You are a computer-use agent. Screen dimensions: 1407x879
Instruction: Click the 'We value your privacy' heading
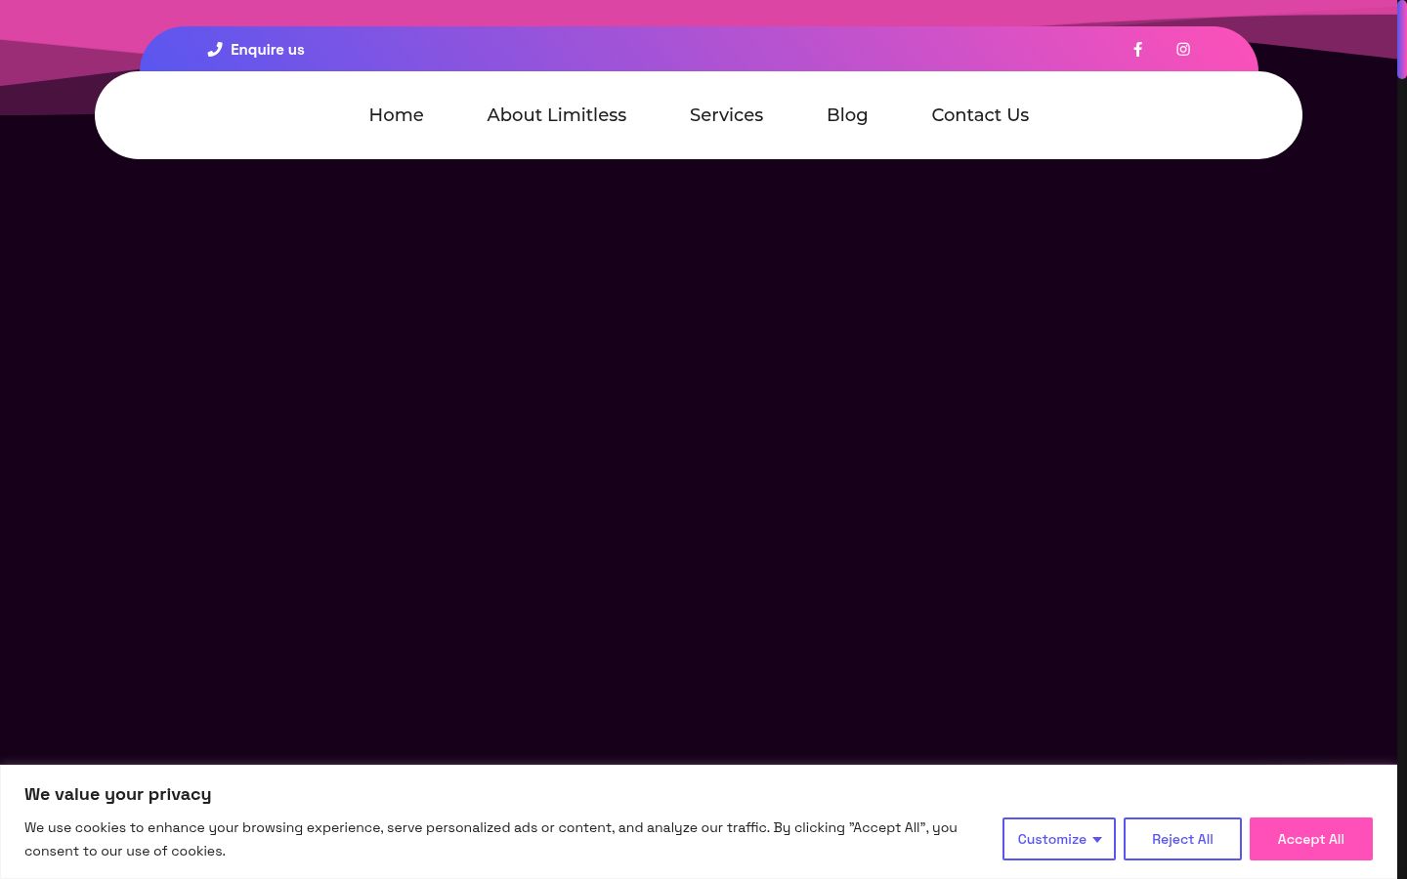click(x=118, y=794)
